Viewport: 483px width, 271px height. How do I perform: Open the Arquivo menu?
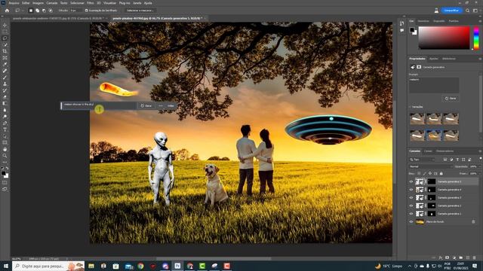coord(14,3)
